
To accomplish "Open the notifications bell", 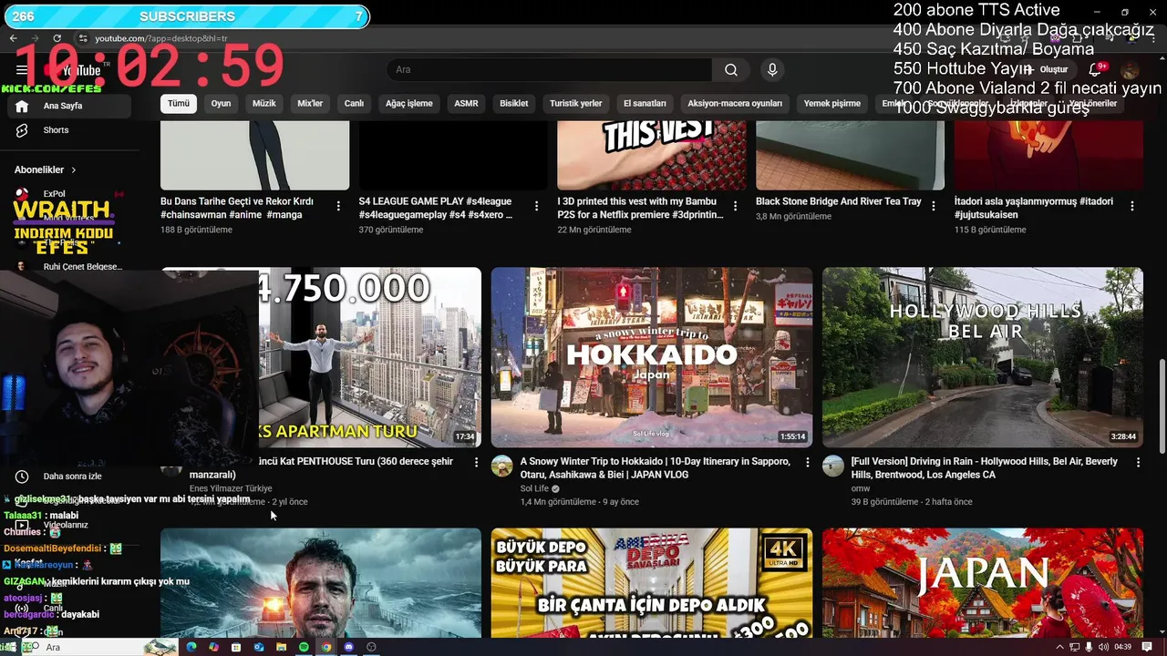I will click(x=1095, y=70).
